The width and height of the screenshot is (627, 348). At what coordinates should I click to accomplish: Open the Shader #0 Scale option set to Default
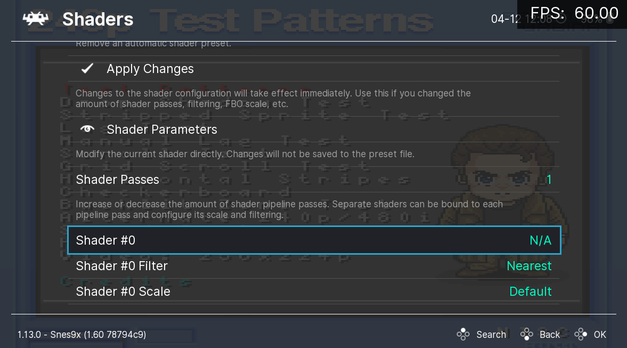[x=314, y=292]
